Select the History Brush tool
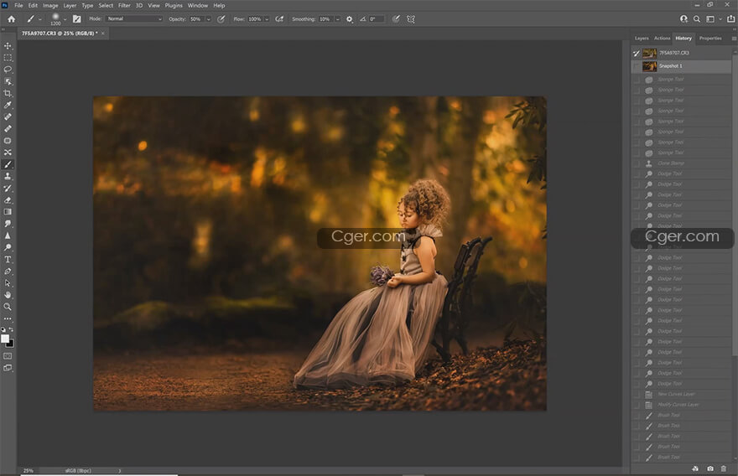Screen dimensions: 738x476 (x=8, y=189)
